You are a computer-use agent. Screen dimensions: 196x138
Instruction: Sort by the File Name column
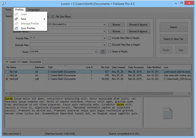tap(19, 67)
